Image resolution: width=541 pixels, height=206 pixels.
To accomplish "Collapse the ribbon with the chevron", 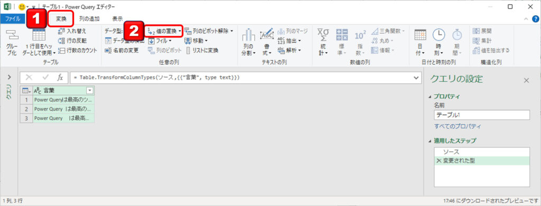I will 526,19.
